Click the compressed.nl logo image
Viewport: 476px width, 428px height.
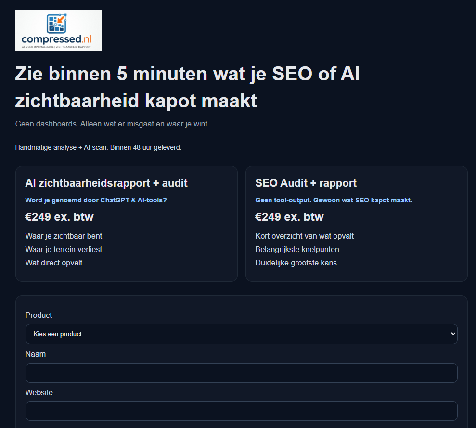click(59, 31)
